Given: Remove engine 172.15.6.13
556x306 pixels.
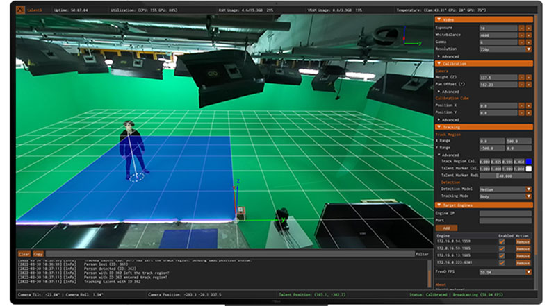Looking at the screenshot, I should 523,256.
